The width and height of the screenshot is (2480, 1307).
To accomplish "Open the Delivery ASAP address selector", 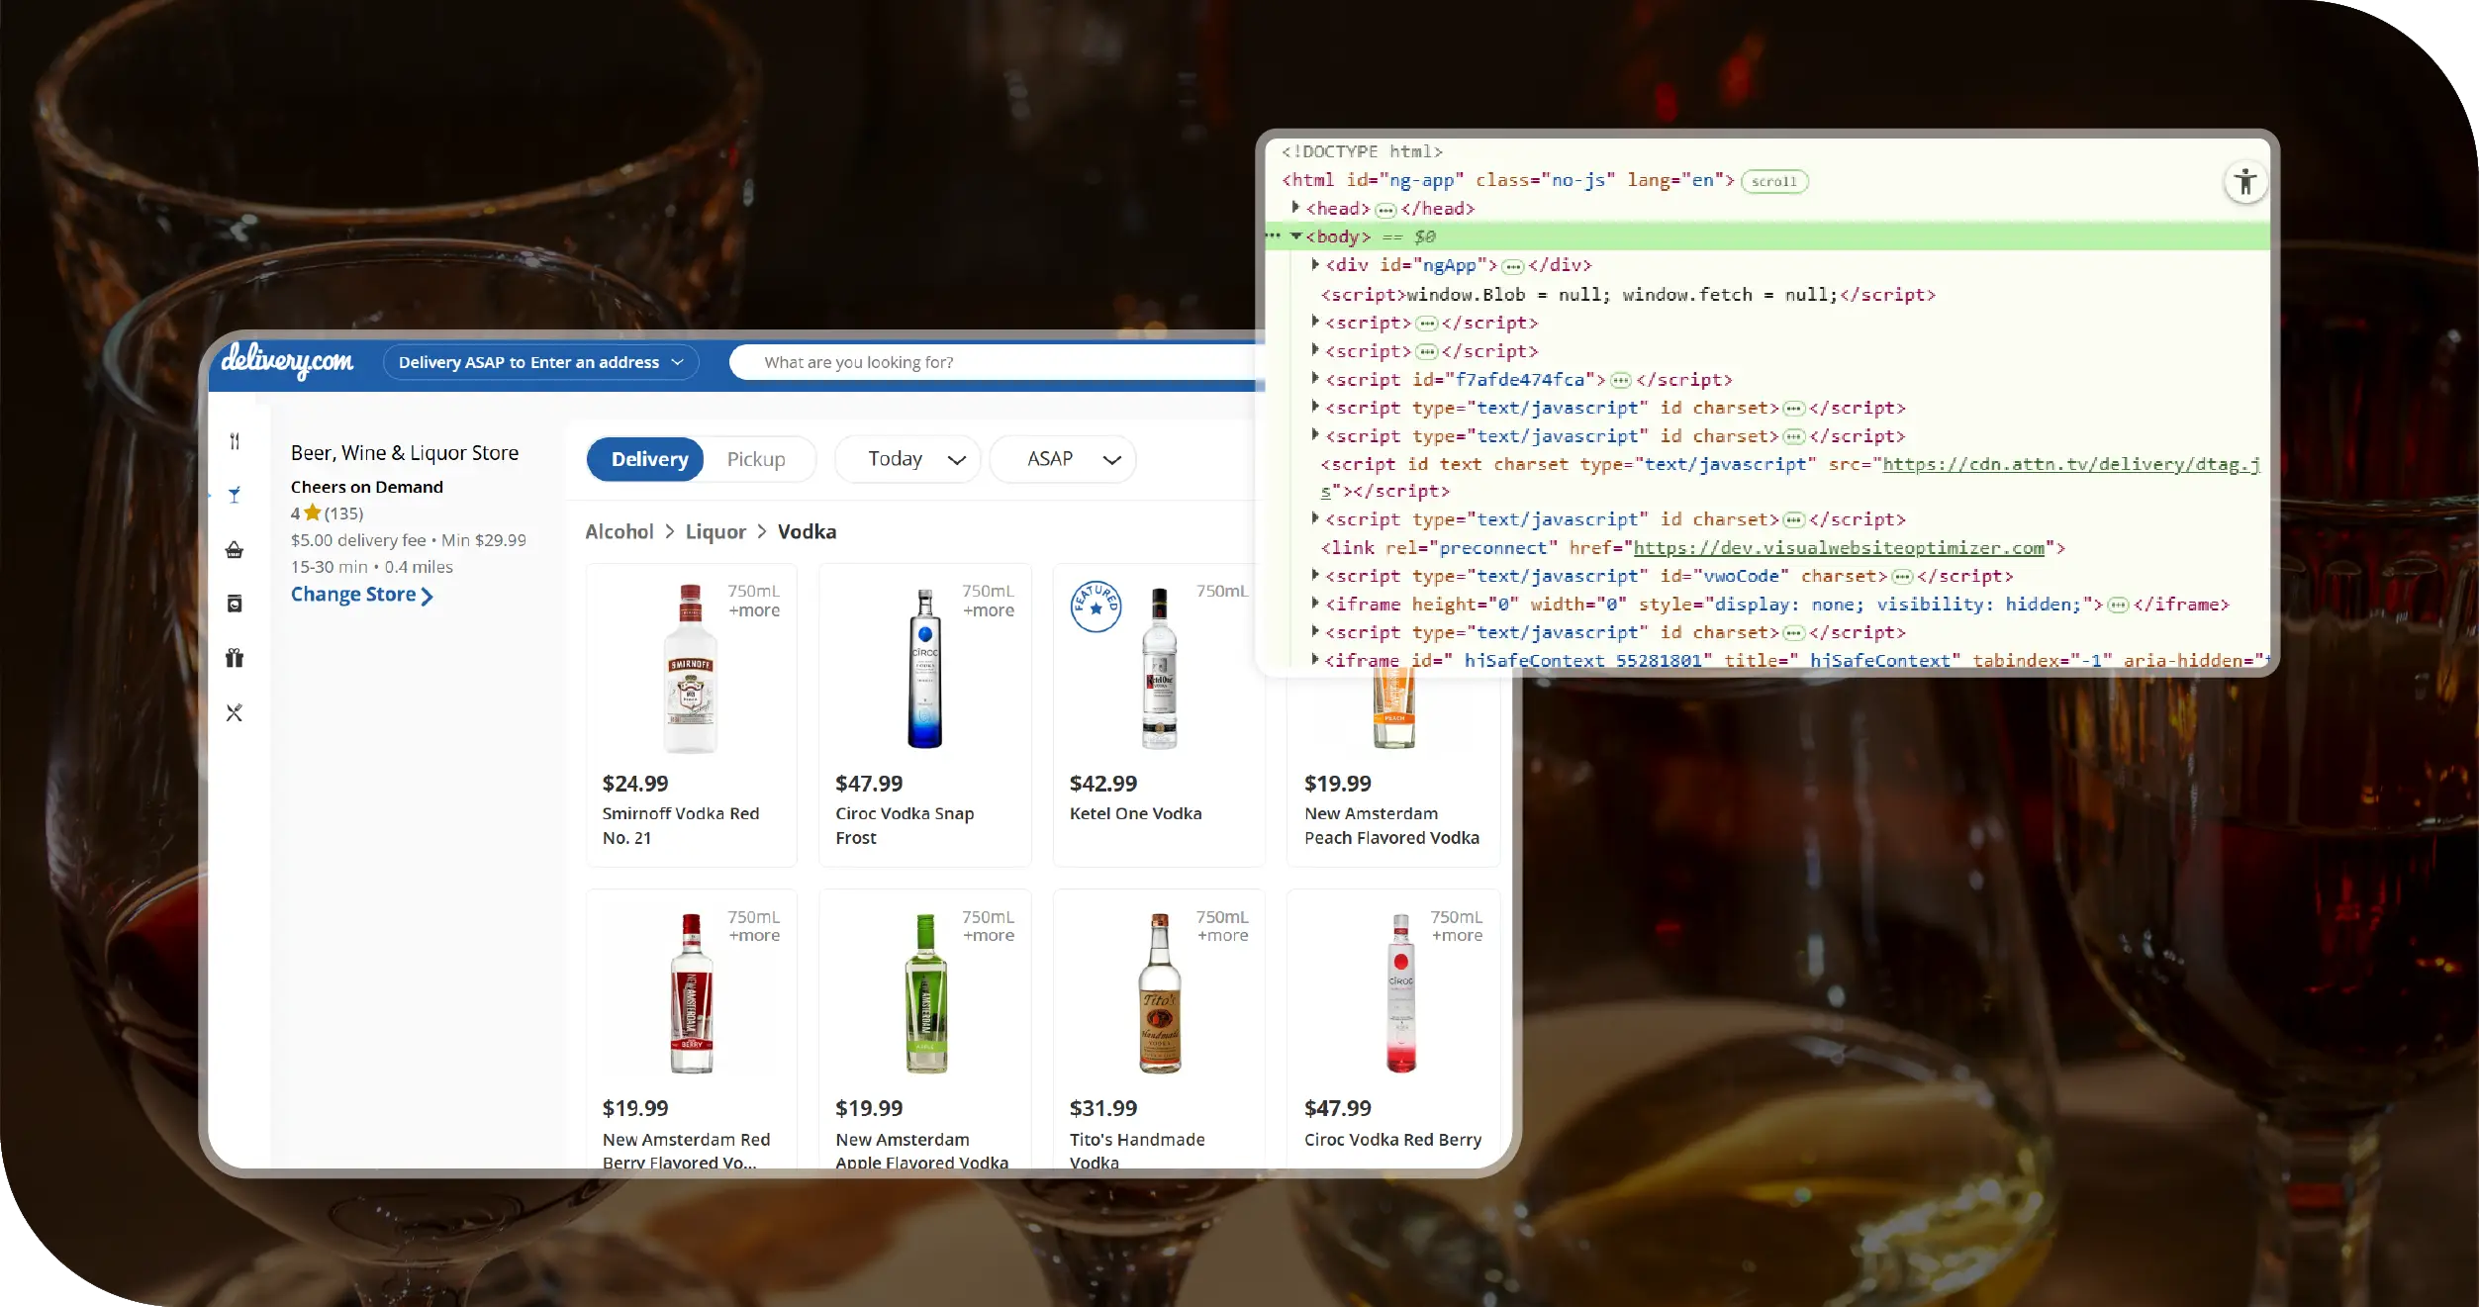I will [540, 362].
